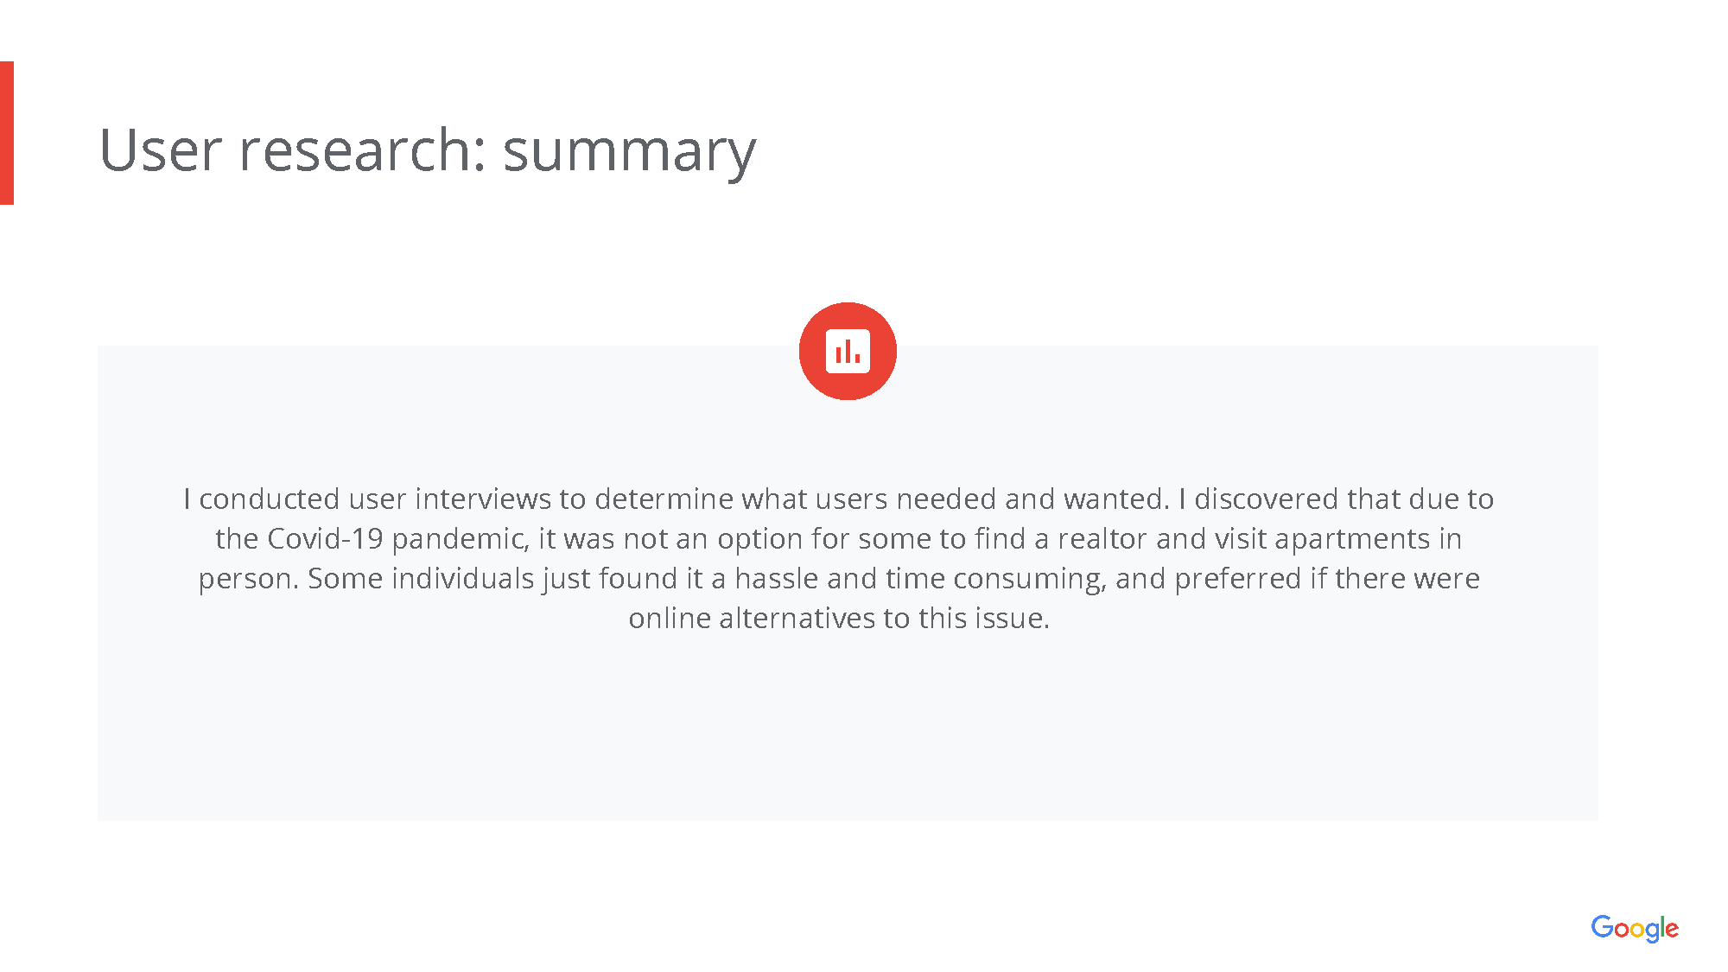Viewport: 1728px width, 972px height.
Task: Click the red e in Google logo
Action: (1672, 930)
